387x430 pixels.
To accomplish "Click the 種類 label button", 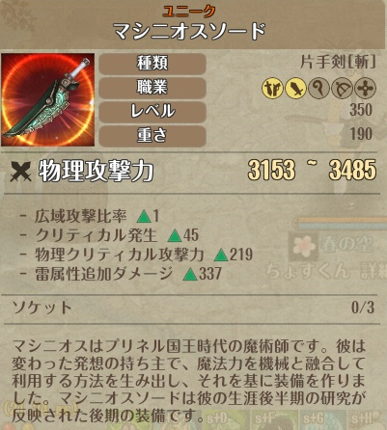I will point(152,64).
